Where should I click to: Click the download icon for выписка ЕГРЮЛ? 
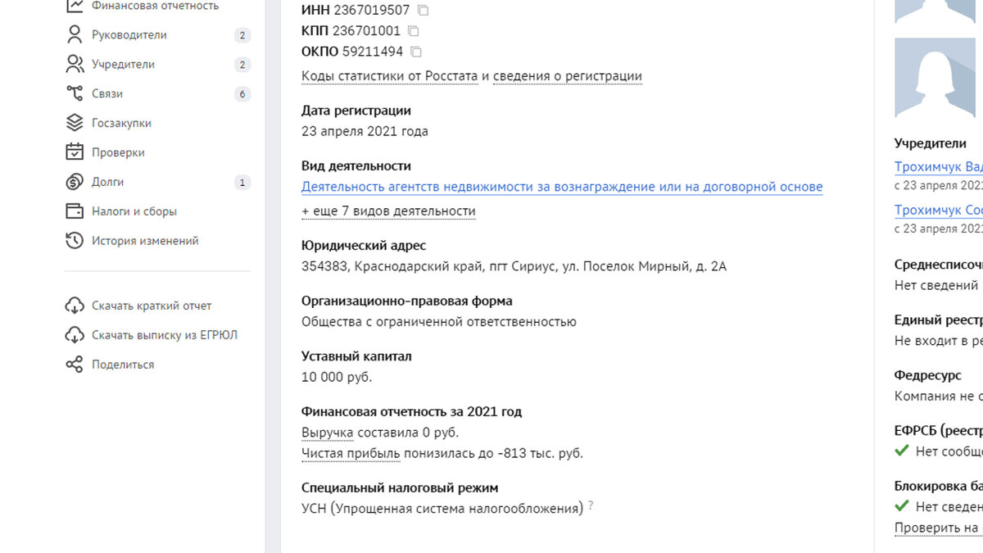(x=75, y=335)
